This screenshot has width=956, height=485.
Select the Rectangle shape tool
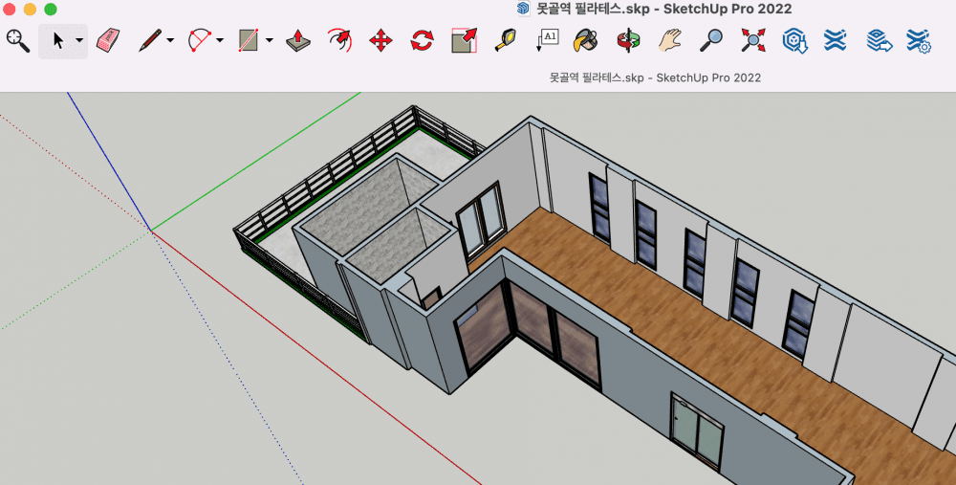pyautogui.click(x=249, y=41)
